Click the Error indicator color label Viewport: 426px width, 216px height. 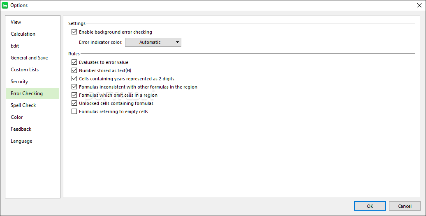100,42
